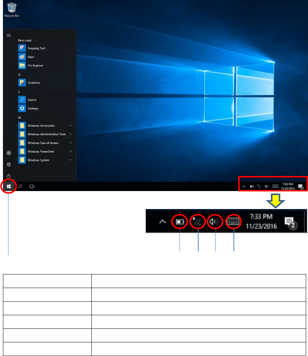Screen dimensions: 308x356
Task: Open Task View from the taskbar
Action: (32, 186)
